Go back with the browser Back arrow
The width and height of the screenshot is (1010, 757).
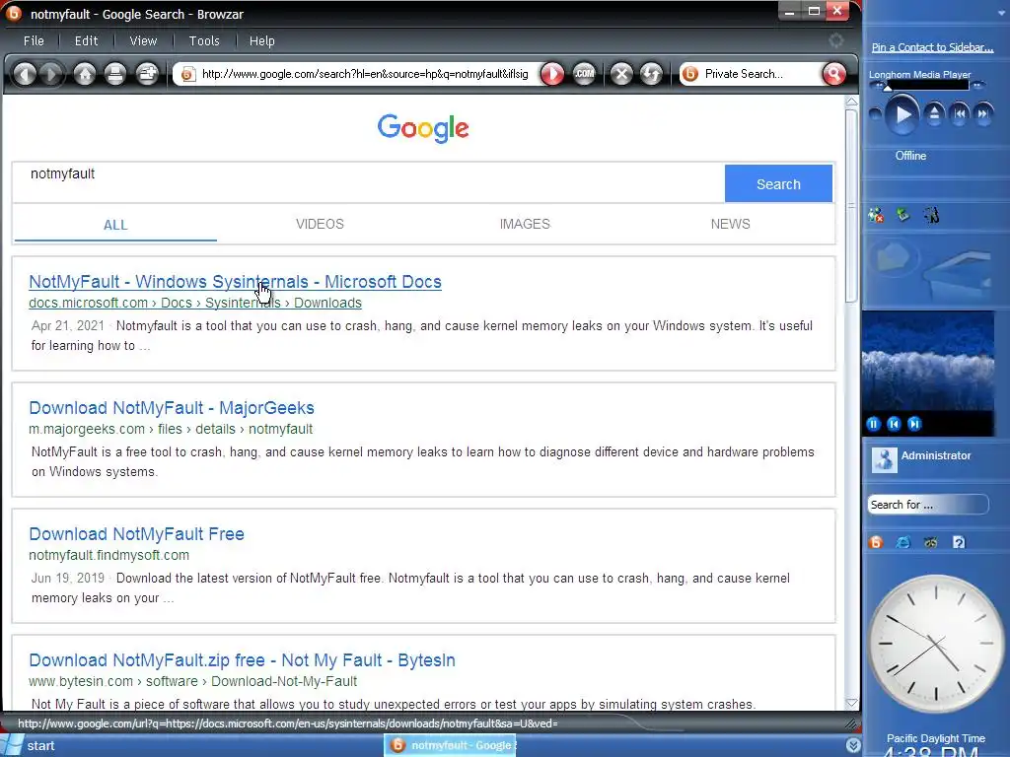[25, 74]
